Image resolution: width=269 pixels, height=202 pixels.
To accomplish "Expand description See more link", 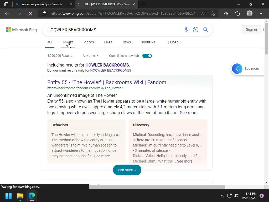I will pos(189,113).
